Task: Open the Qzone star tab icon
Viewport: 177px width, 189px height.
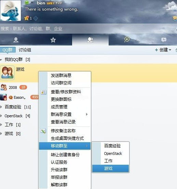Action: click(53, 40)
